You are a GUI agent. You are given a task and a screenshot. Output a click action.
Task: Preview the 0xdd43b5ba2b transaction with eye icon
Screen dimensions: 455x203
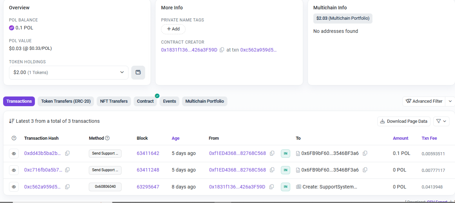pos(14,153)
